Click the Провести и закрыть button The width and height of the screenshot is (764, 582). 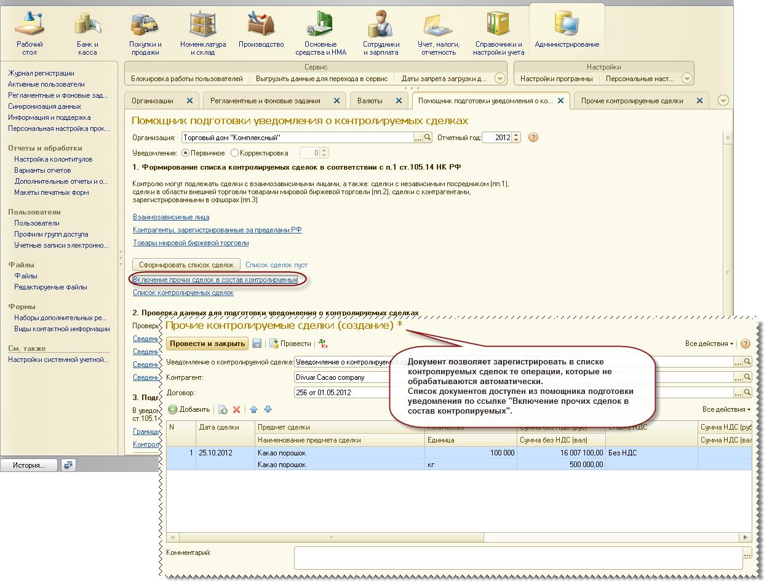[207, 344]
